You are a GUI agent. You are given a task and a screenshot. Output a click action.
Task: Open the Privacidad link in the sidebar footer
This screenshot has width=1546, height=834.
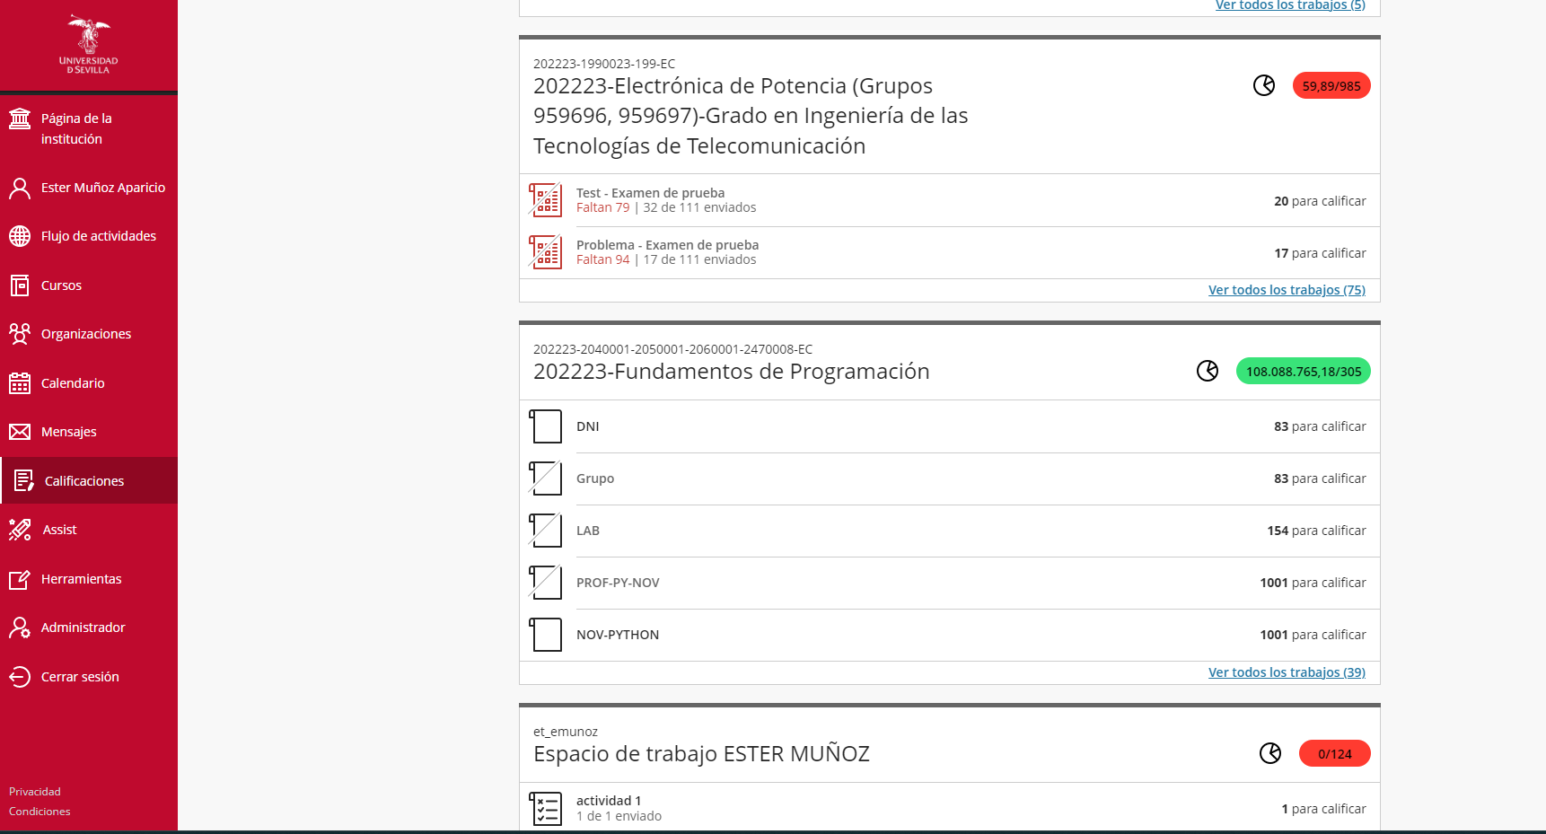point(35,792)
